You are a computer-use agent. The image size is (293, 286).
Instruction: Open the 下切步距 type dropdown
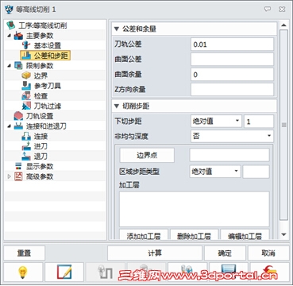click(x=237, y=122)
